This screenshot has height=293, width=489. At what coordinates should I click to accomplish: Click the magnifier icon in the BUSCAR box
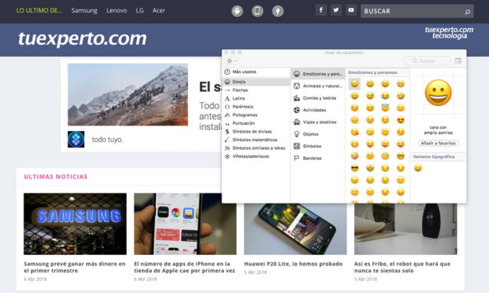point(467,12)
